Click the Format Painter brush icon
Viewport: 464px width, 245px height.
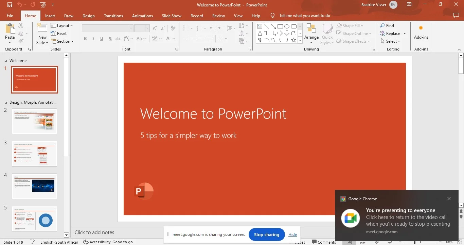(21, 41)
